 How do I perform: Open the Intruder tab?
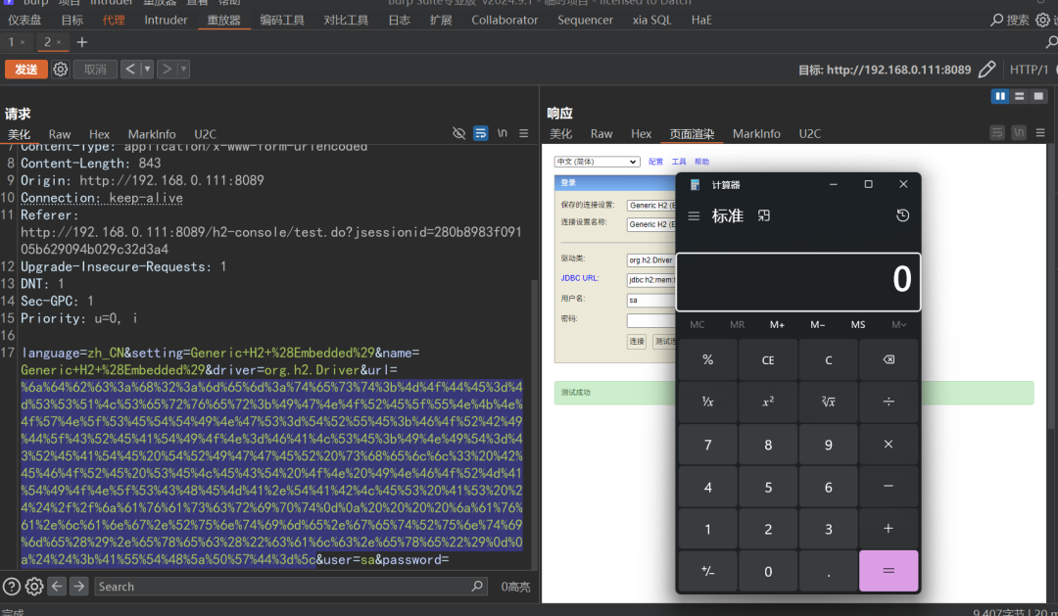pyautogui.click(x=166, y=20)
